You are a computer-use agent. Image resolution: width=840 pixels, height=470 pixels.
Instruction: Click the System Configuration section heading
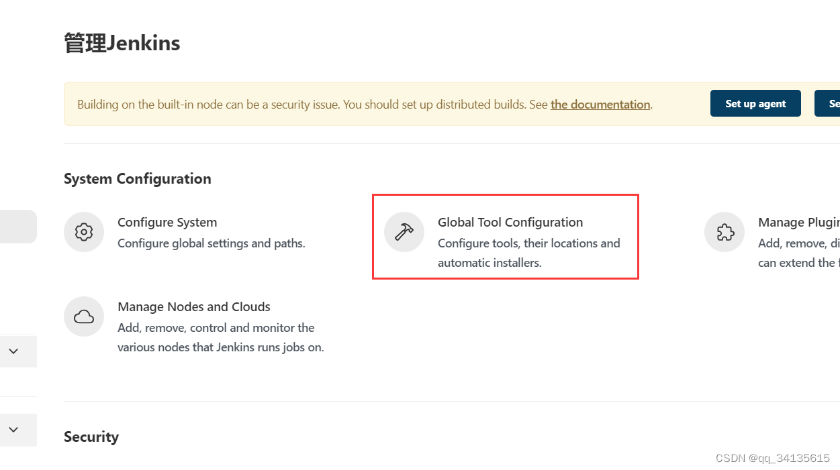pos(138,178)
